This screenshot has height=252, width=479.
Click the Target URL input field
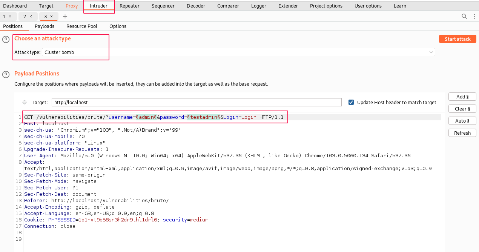[x=196, y=102]
